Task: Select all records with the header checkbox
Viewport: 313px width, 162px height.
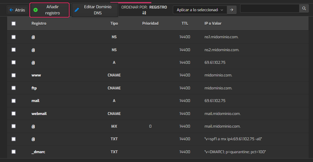Action: [14, 24]
